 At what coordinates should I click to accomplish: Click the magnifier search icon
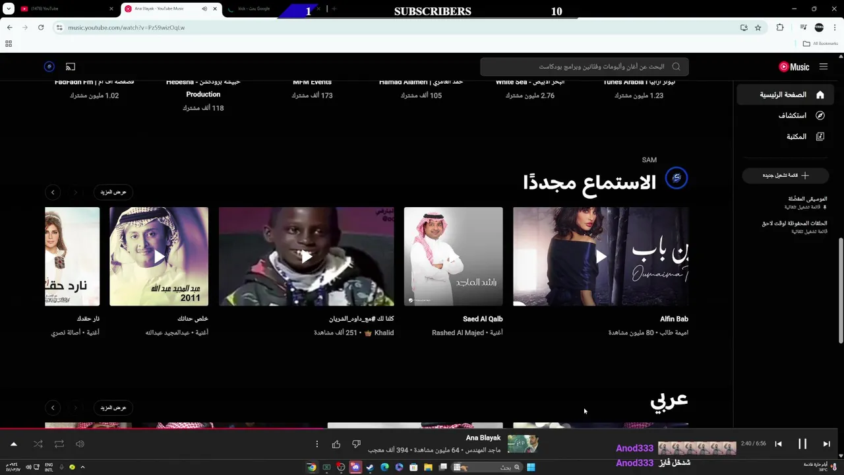coord(676,67)
